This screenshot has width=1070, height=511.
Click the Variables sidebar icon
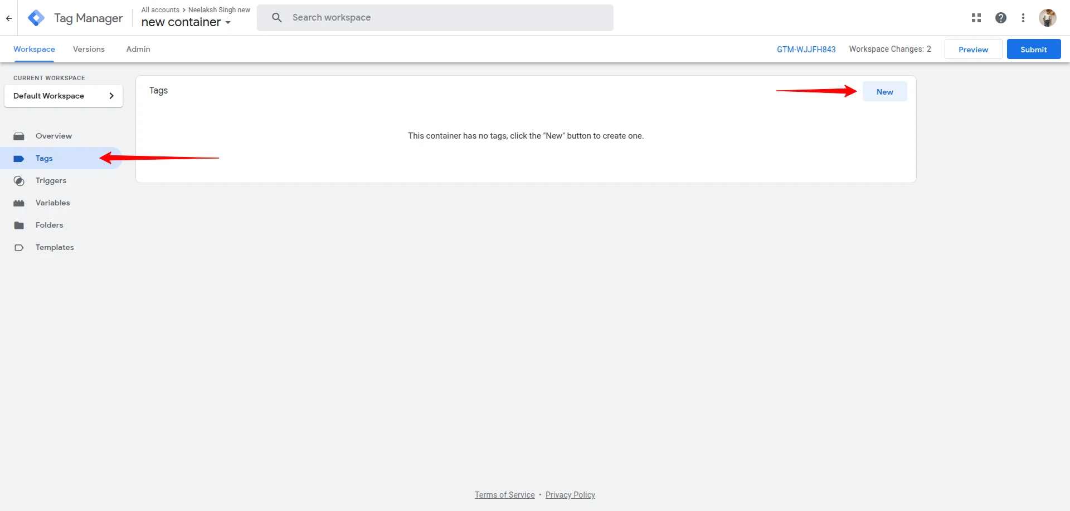(x=19, y=203)
